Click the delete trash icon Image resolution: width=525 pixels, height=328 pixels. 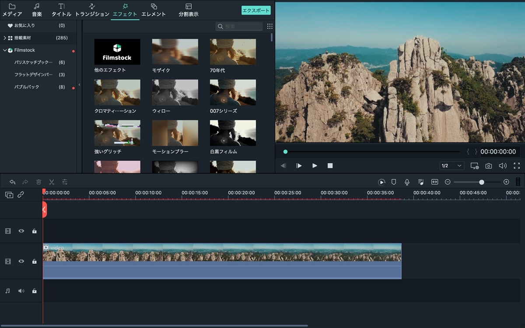click(38, 182)
